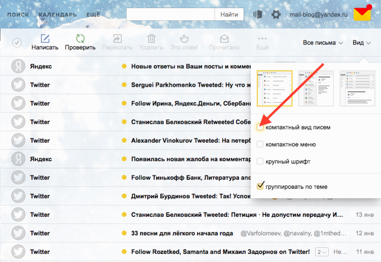
Task: Expand thread counter 2 on Rozetked message
Action: point(322,252)
